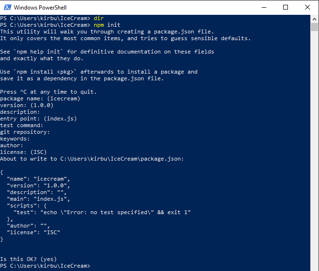Click the yellow 'dir' command text
The image size is (319, 271).
[99, 18]
